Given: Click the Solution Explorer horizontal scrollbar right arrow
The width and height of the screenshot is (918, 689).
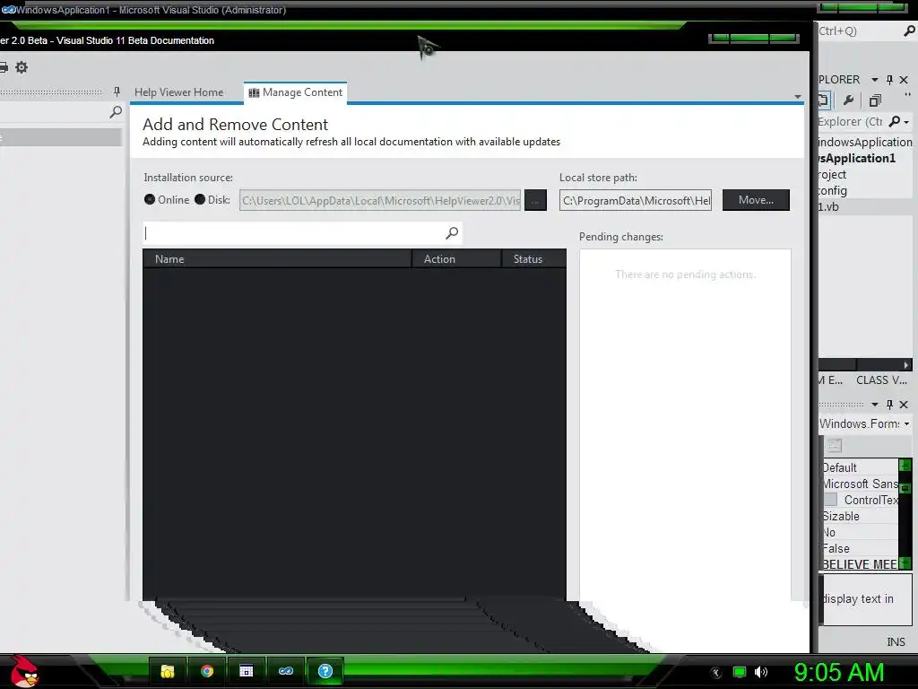Looking at the screenshot, I should pos(907,365).
